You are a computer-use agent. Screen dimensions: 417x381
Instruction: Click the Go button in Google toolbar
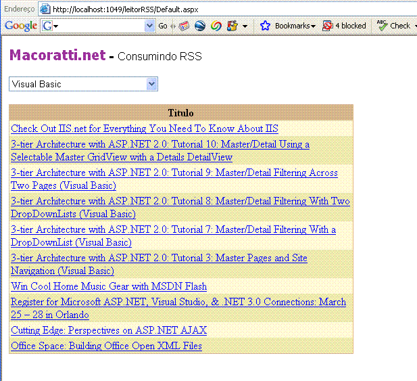pos(163,26)
